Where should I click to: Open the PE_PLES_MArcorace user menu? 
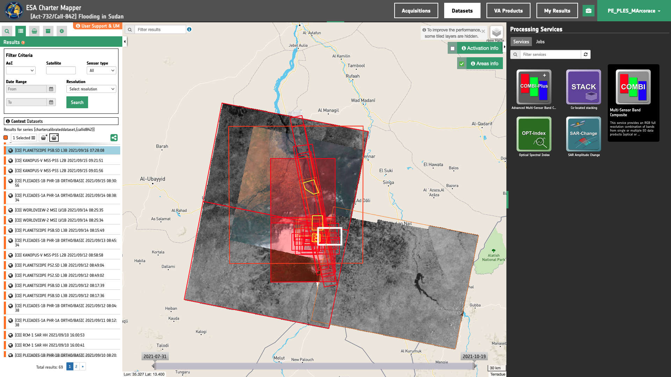coord(634,11)
